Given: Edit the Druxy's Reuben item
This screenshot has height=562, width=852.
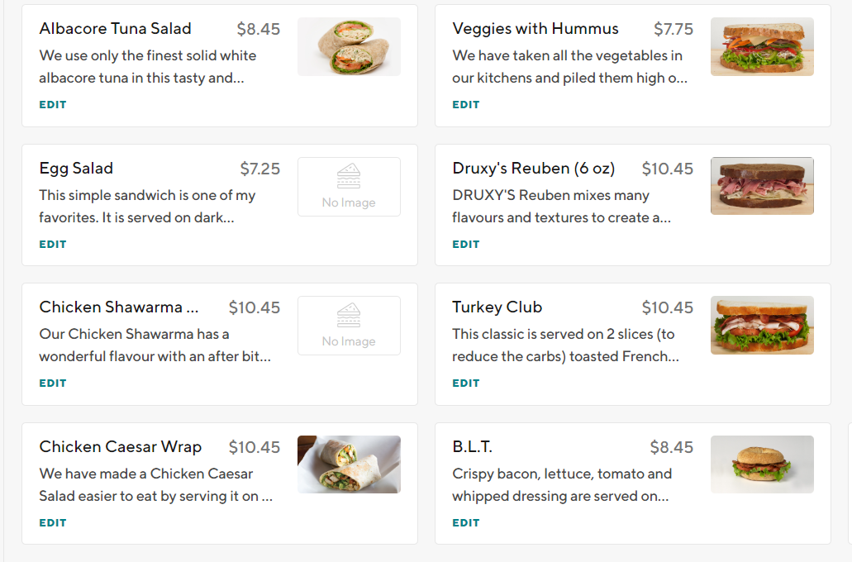Looking at the screenshot, I should pyautogui.click(x=466, y=245).
